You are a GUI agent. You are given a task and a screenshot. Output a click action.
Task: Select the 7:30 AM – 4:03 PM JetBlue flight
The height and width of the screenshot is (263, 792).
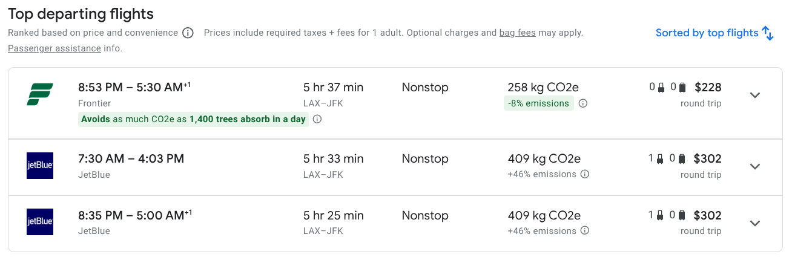(x=131, y=159)
